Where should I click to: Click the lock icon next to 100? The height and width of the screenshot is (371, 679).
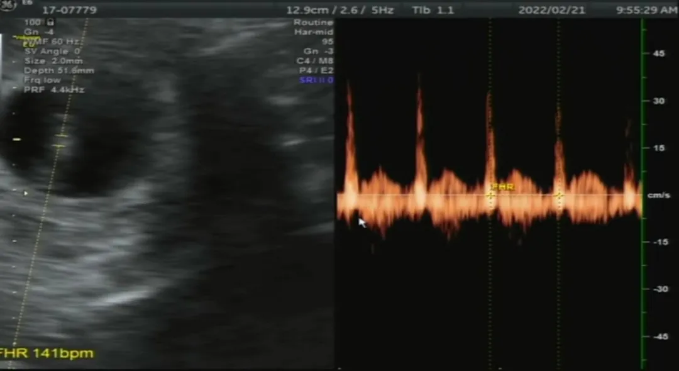pyautogui.click(x=50, y=23)
